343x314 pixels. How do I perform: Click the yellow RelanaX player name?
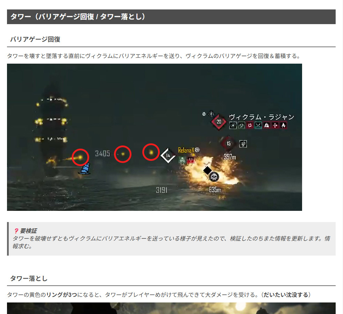coord(186,150)
